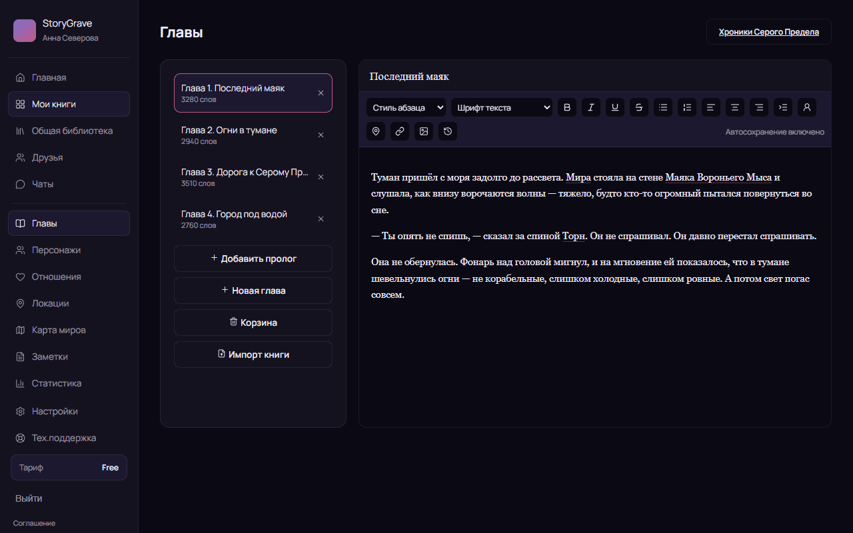Click the Тариф Free plan box
Image resolution: width=853 pixels, height=533 pixels.
tap(69, 468)
